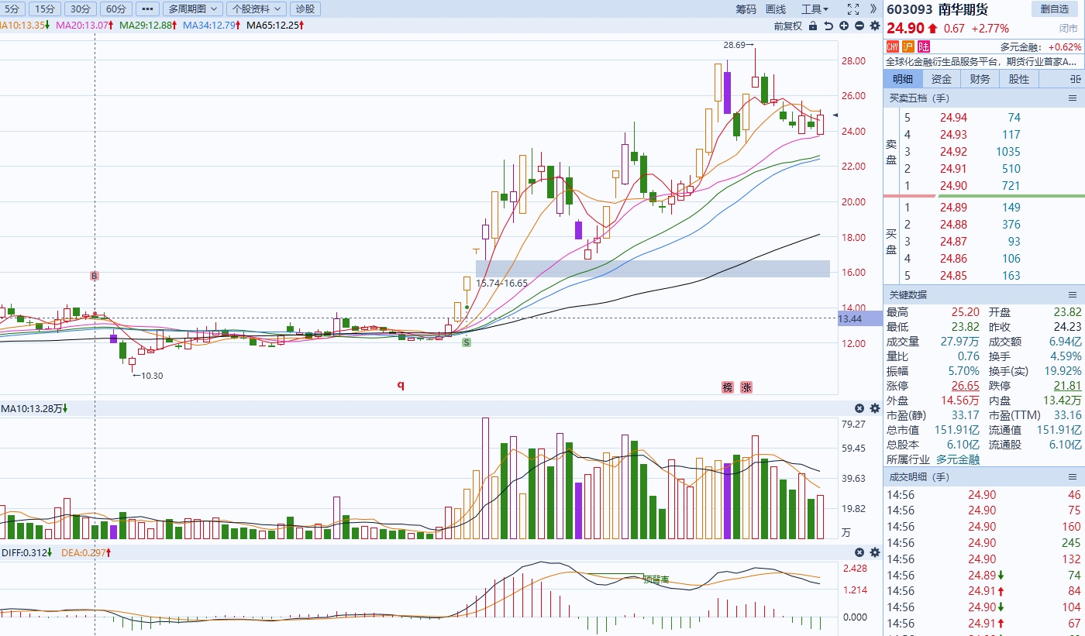
Task: Select buy level 1 price 24.89
Action: pyautogui.click(x=953, y=208)
